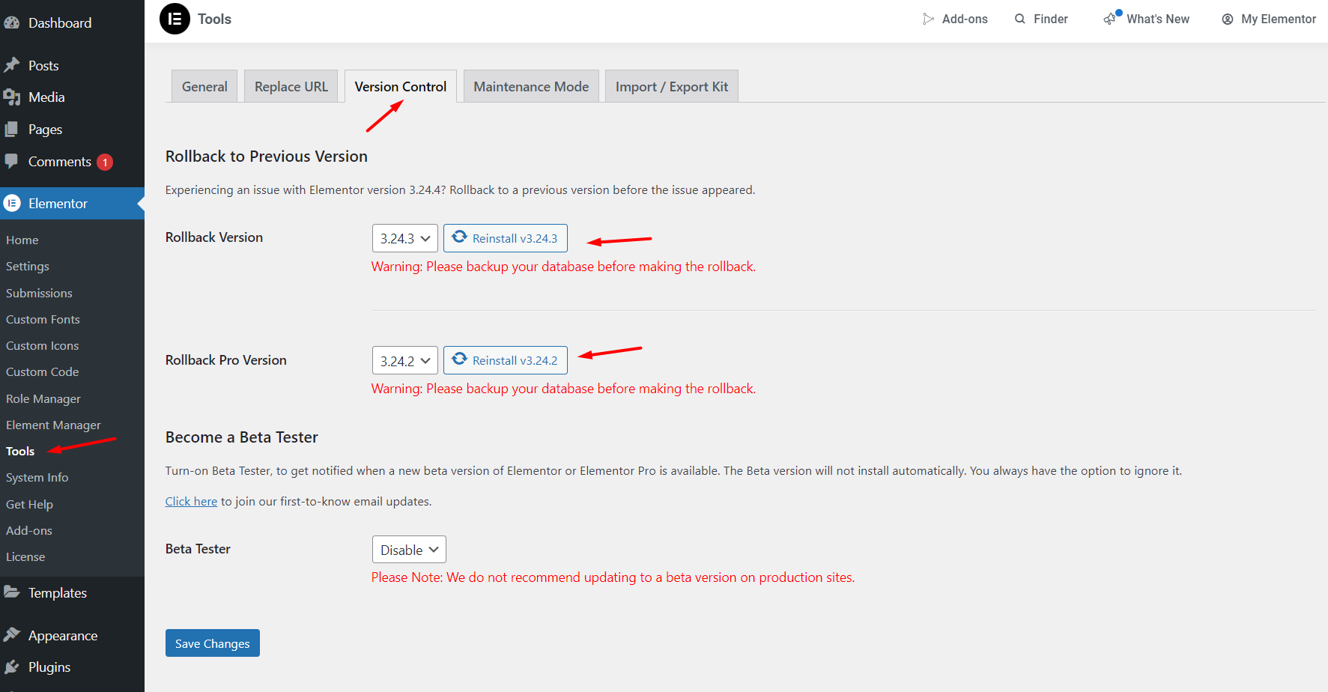
Task: Click the 'Rollback Pro Version' label
Action: (x=226, y=359)
